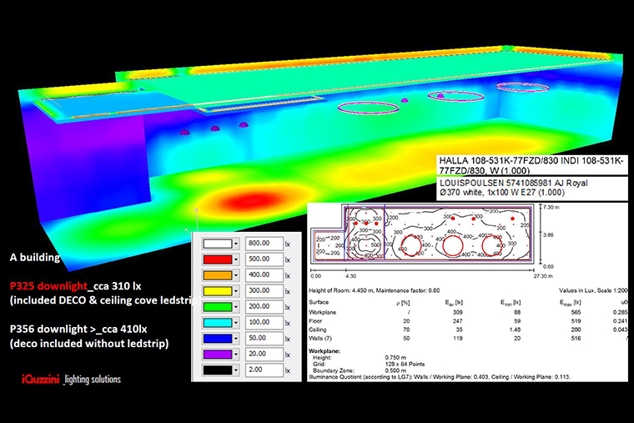Click the 50.00 lux value field
The width and height of the screenshot is (634, 423).
264,338
